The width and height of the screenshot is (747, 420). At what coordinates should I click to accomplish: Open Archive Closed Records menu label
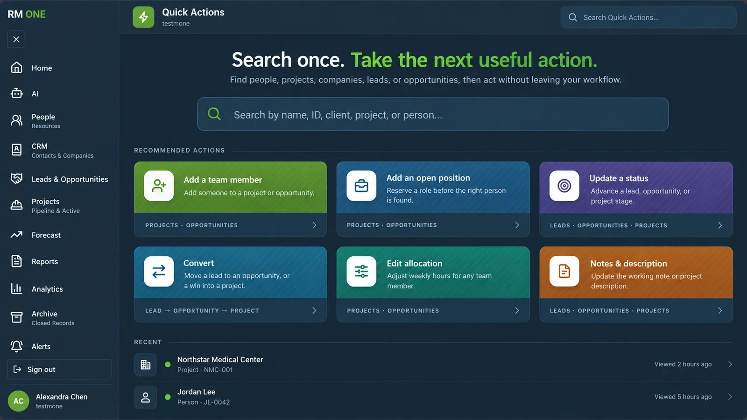point(53,318)
